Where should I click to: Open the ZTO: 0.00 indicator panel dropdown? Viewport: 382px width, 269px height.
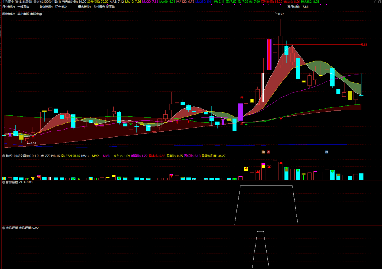(x=4, y=182)
